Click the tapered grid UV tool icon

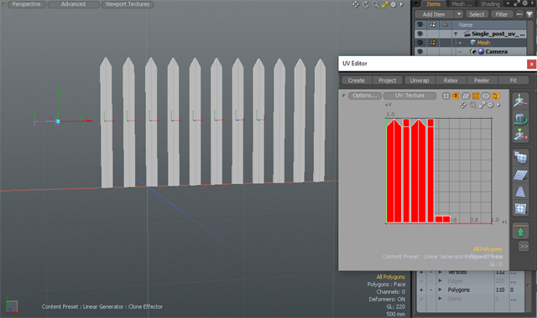pos(520,192)
